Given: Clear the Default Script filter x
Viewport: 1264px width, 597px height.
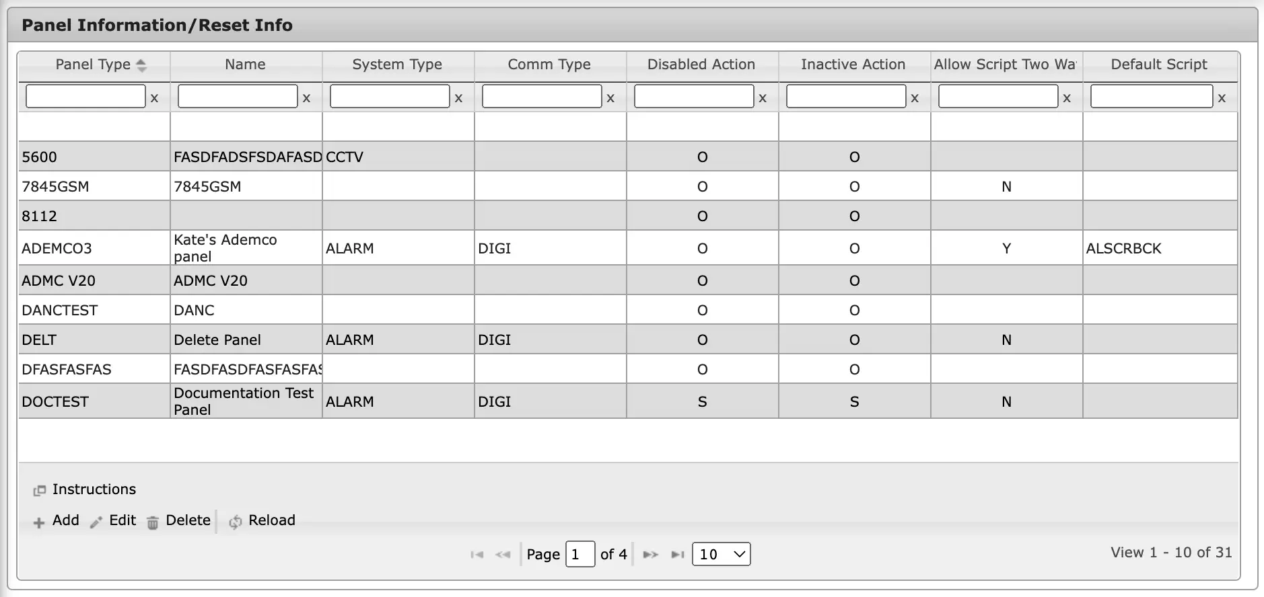Looking at the screenshot, I should point(1222,98).
